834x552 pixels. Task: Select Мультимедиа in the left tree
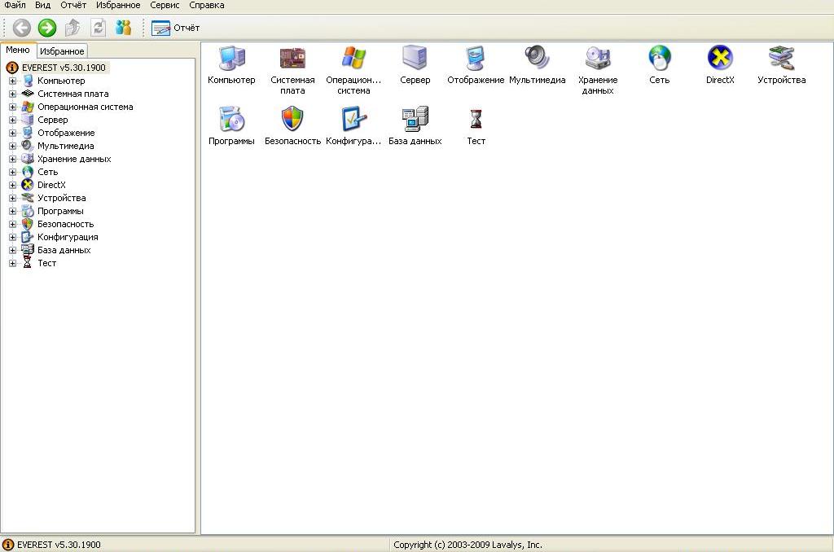[x=65, y=146]
